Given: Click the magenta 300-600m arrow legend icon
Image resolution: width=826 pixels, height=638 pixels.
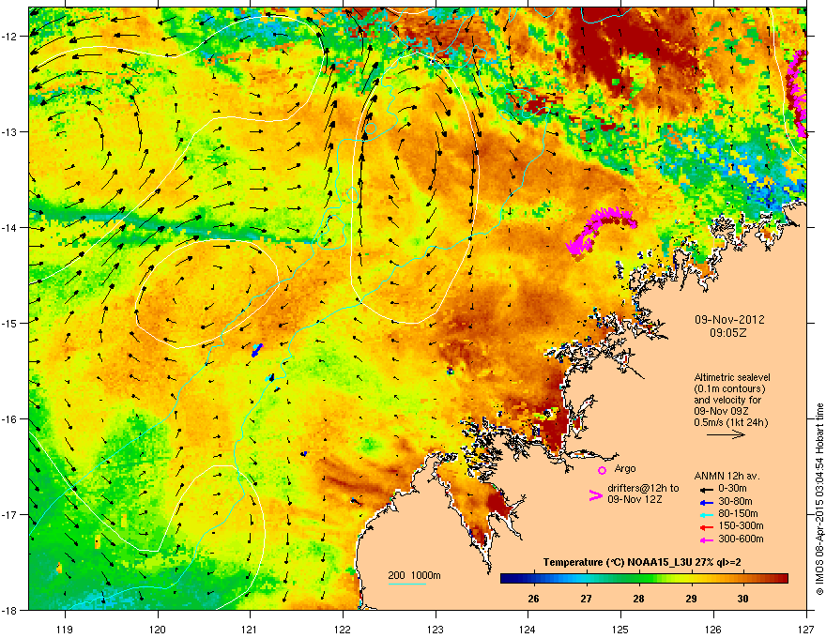Looking at the screenshot, I should pos(706,539).
